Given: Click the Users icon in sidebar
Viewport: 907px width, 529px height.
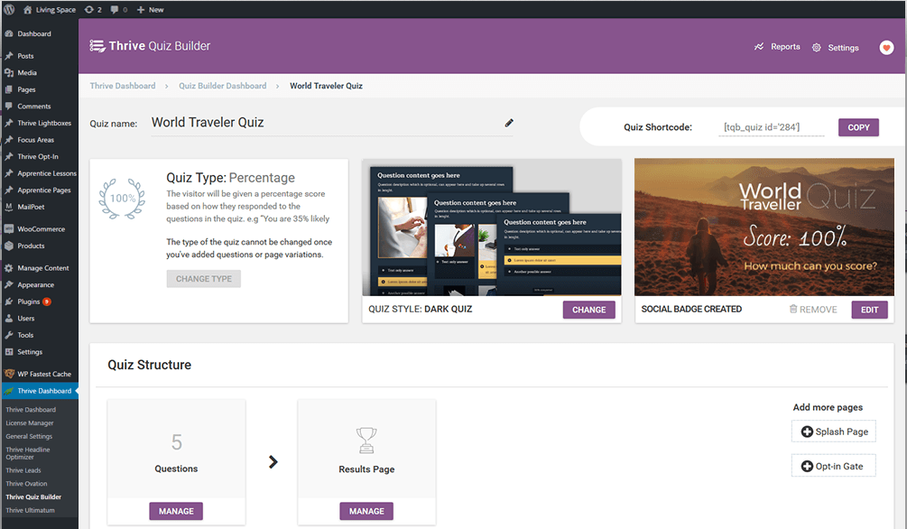Looking at the screenshot, I should point(9,319).
